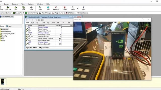The image size is (161, 90).
Task: Open the Device Panel view
Action: pyautogui.click(x=18, y=13)
